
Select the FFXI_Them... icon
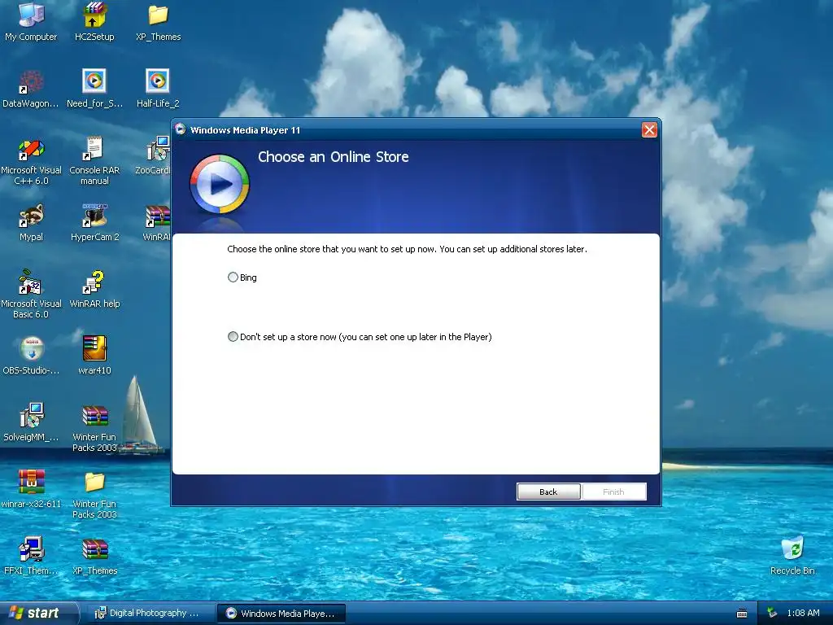pyautogui.click(x=31, y=555)
